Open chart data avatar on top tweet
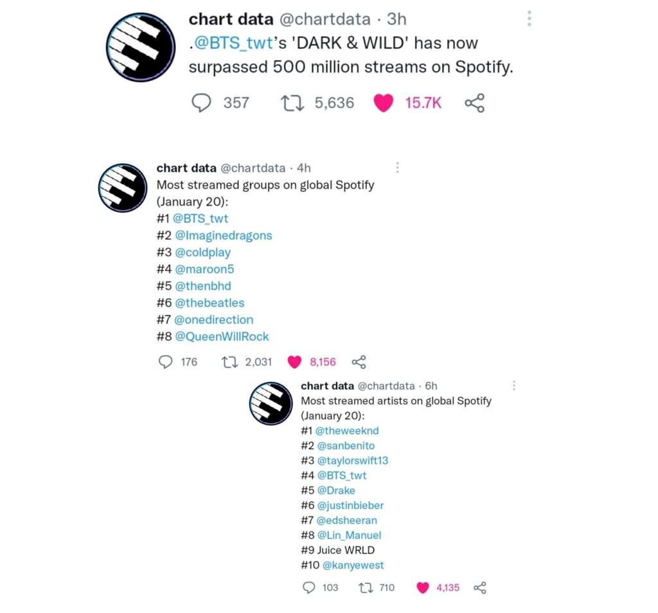 click(141, 47)
